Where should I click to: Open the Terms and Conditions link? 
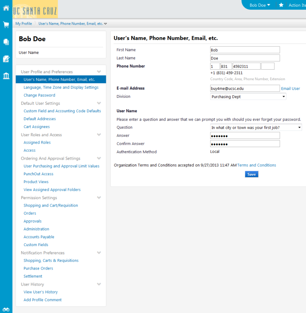pos(256,165)
